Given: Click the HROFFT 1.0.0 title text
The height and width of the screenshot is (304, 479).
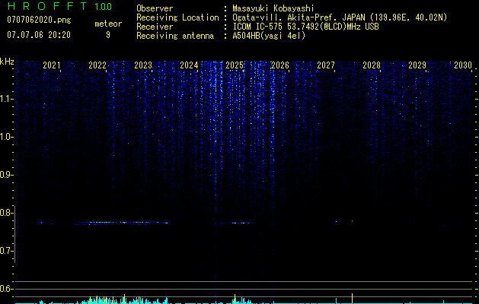Looking at the screenshot, I should pyautogui.click(x=59, y=6).
